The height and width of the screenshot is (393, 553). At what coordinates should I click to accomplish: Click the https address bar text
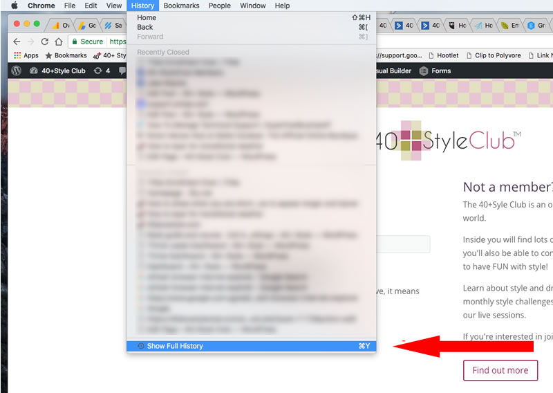coord(118,42)
